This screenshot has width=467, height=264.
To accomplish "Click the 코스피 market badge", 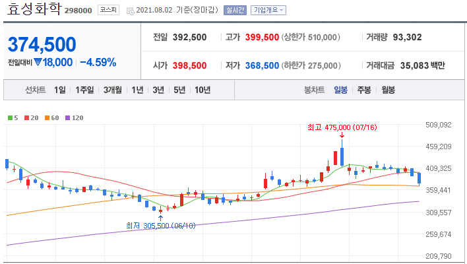I will [108, 10].
